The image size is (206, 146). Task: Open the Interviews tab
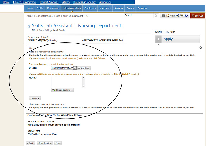click(x=105, y=8)
